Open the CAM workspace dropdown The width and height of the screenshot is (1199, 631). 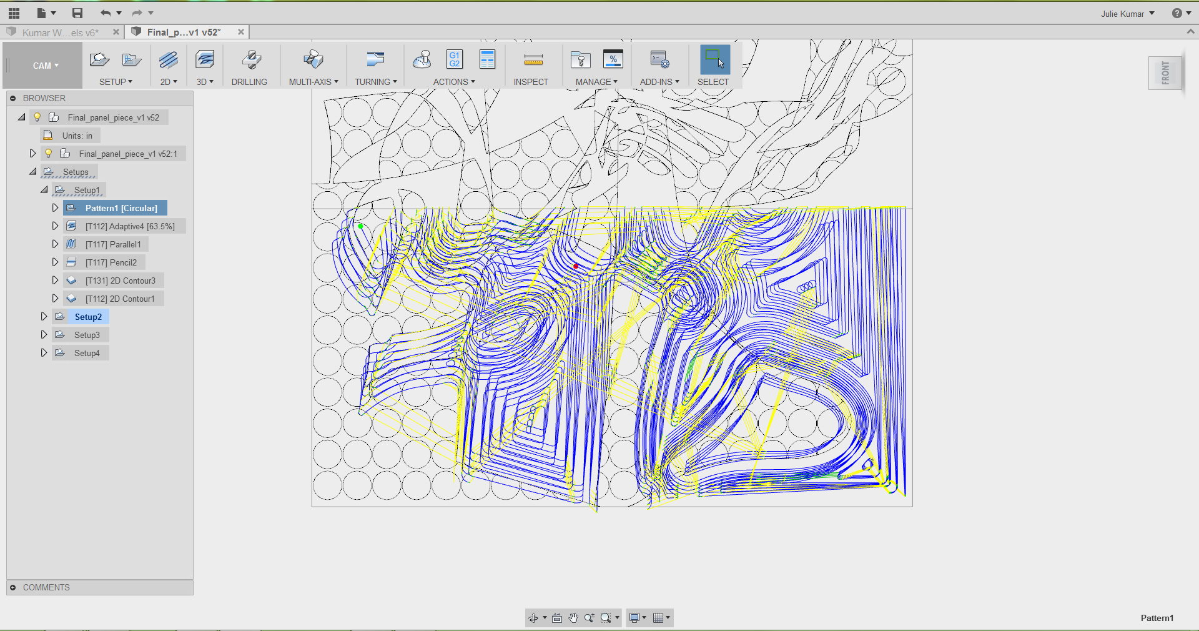46,66
